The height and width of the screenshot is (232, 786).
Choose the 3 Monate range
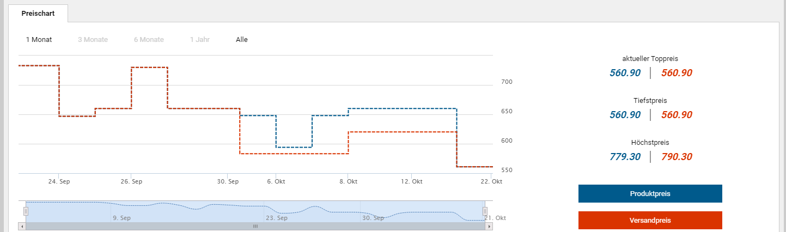click(x=93, y=40)
